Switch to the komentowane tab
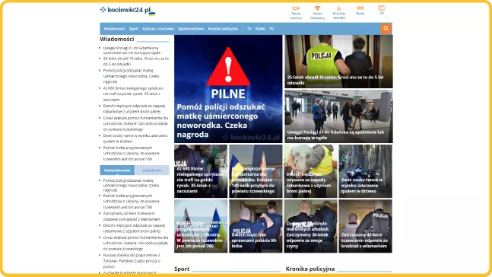The height and width of the screenshot is (277, 492). (x=117, y=170)
